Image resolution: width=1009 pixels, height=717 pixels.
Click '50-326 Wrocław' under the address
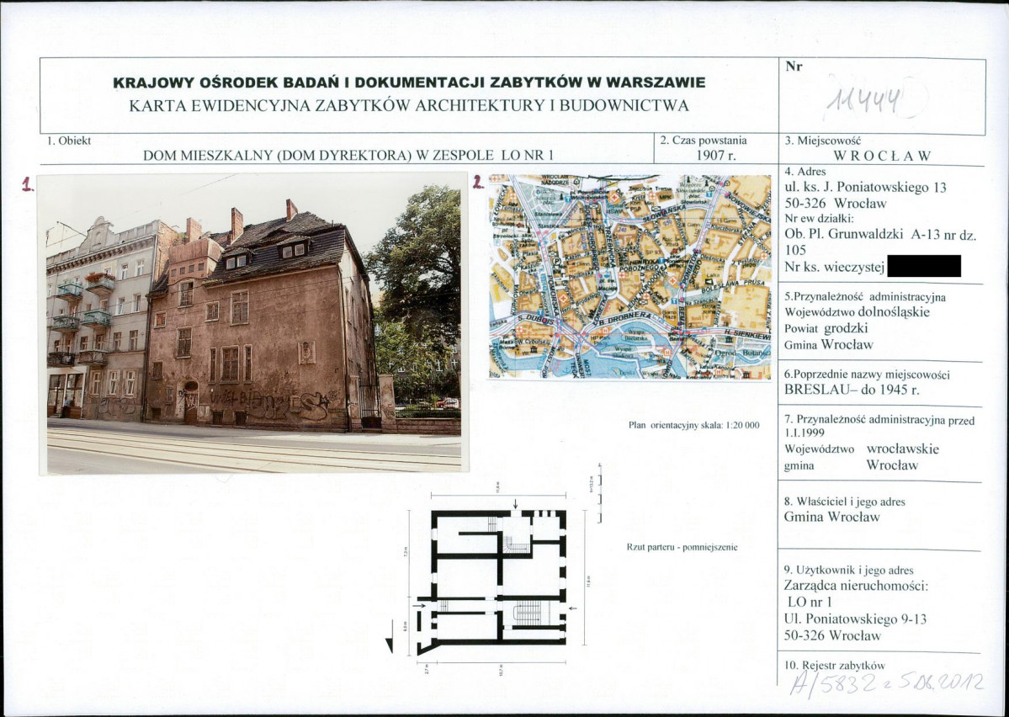coord(836,204)
